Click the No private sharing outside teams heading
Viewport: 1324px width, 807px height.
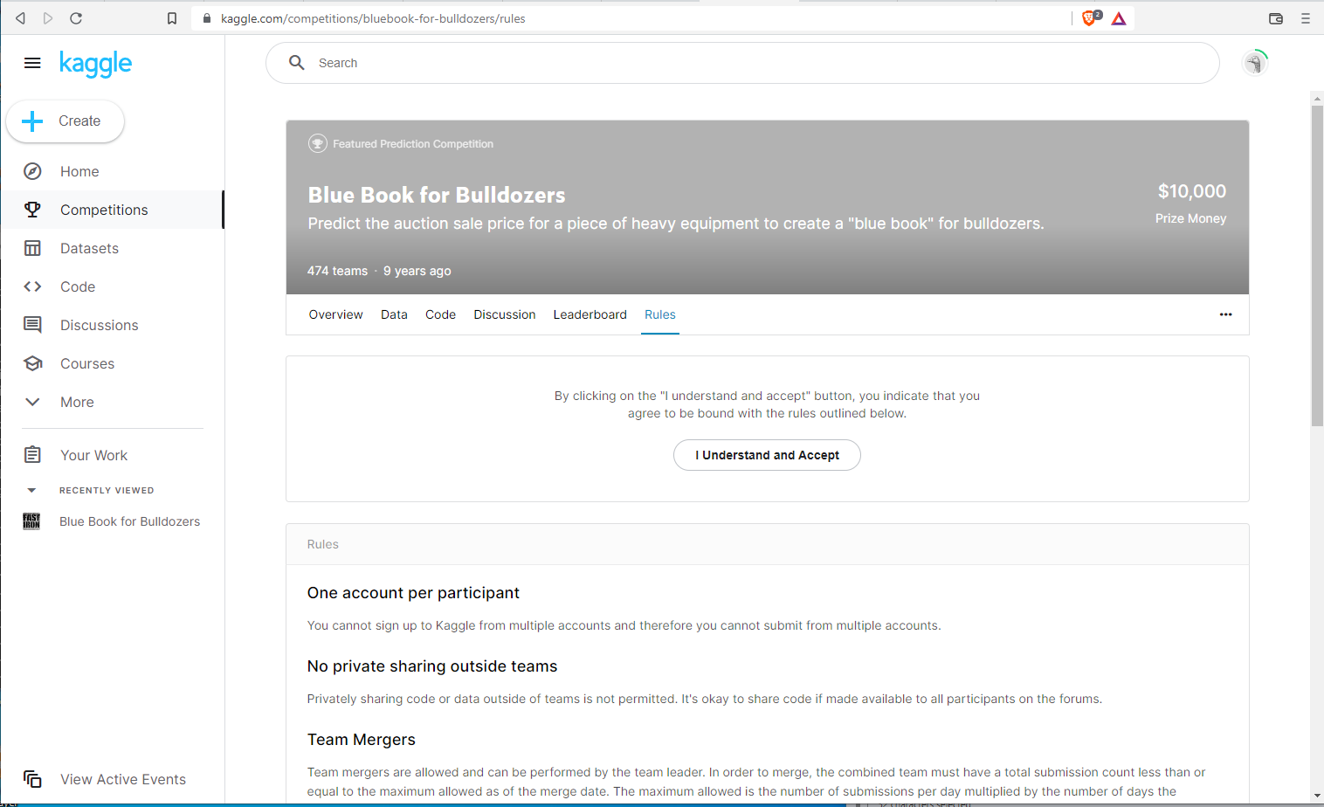432,666
